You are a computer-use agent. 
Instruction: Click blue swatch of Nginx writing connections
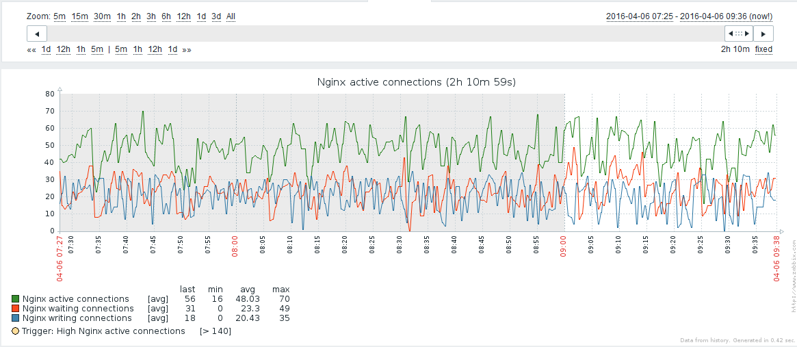click(15, 318)
